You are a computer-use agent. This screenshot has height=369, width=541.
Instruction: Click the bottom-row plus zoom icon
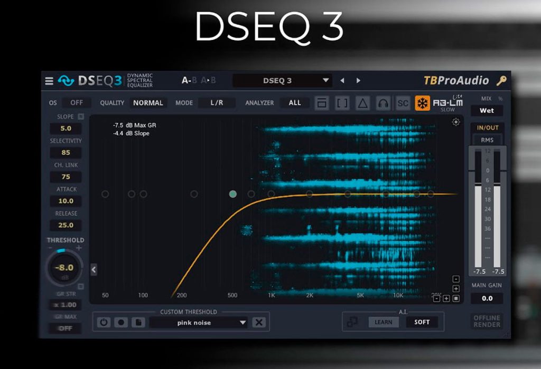pyautogui.click(x=446, y=298)
